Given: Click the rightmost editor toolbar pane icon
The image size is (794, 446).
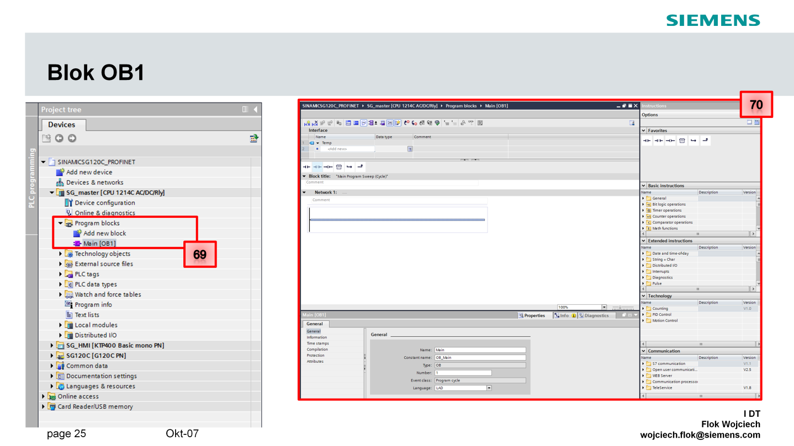Looking at the screenshot, I should point(632,123).
